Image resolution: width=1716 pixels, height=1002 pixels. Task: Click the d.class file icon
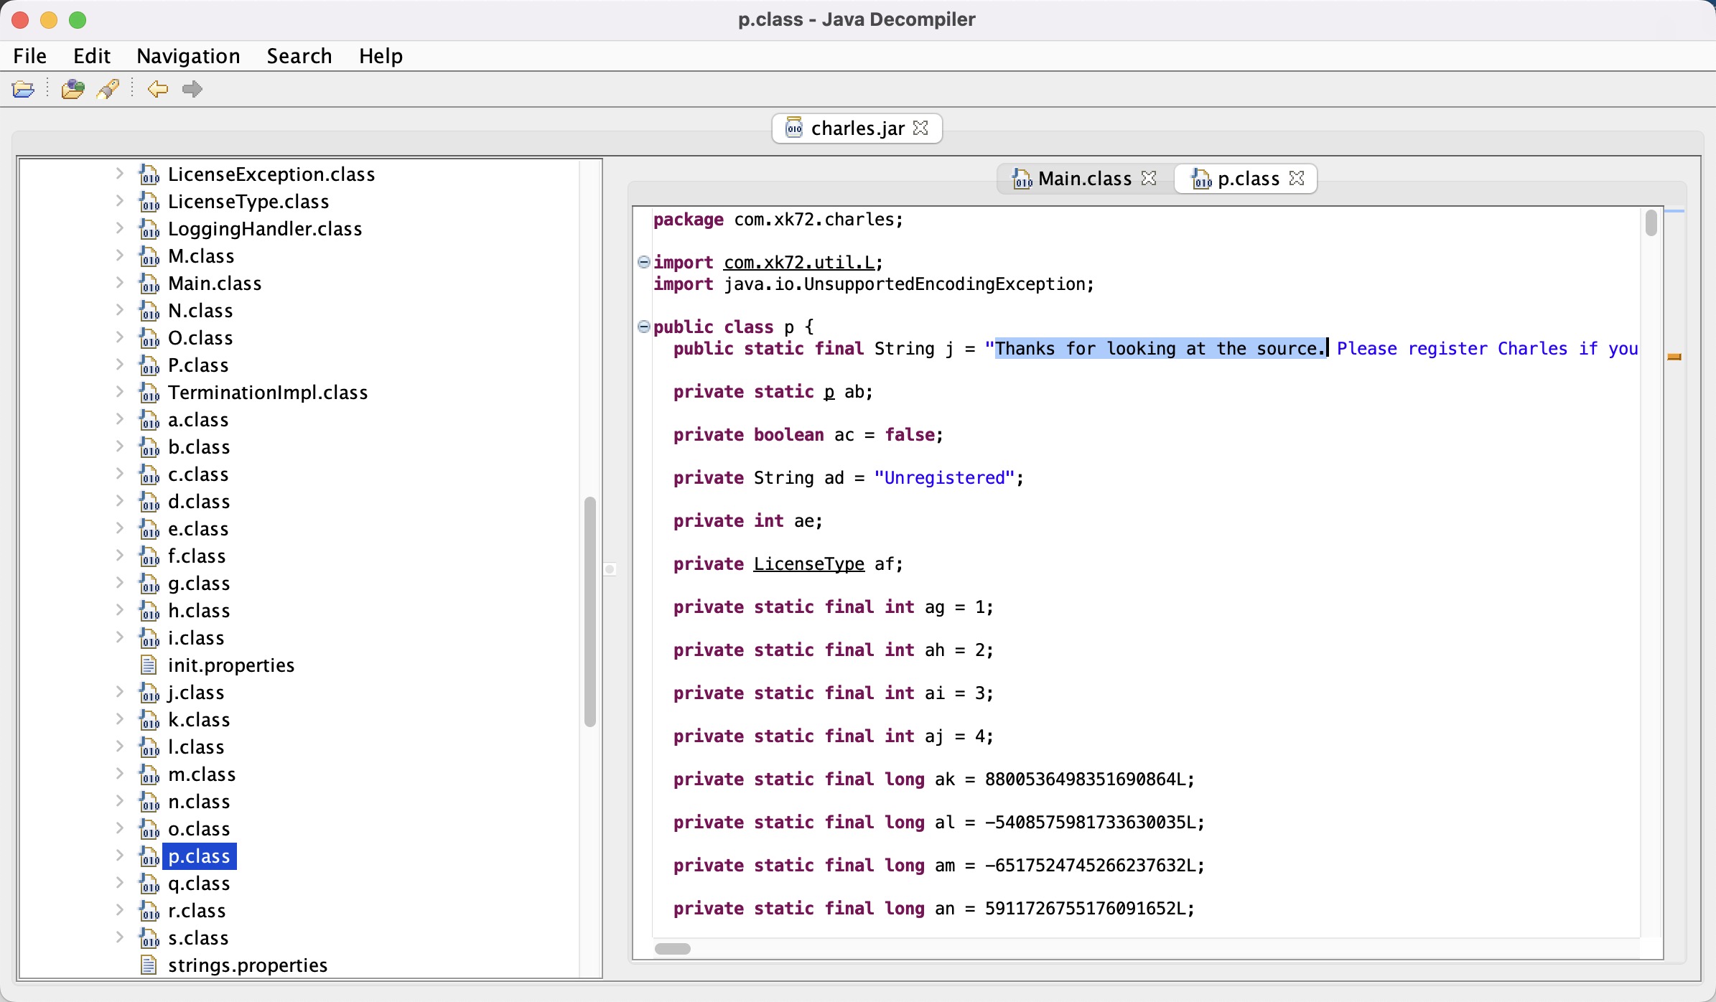click(x=149, y=502)
